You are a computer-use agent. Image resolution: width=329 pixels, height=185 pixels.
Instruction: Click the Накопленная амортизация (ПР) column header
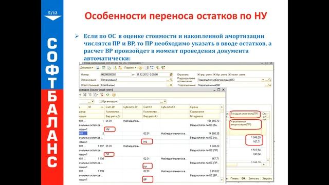pyautogui.click(x=246, y=124)
